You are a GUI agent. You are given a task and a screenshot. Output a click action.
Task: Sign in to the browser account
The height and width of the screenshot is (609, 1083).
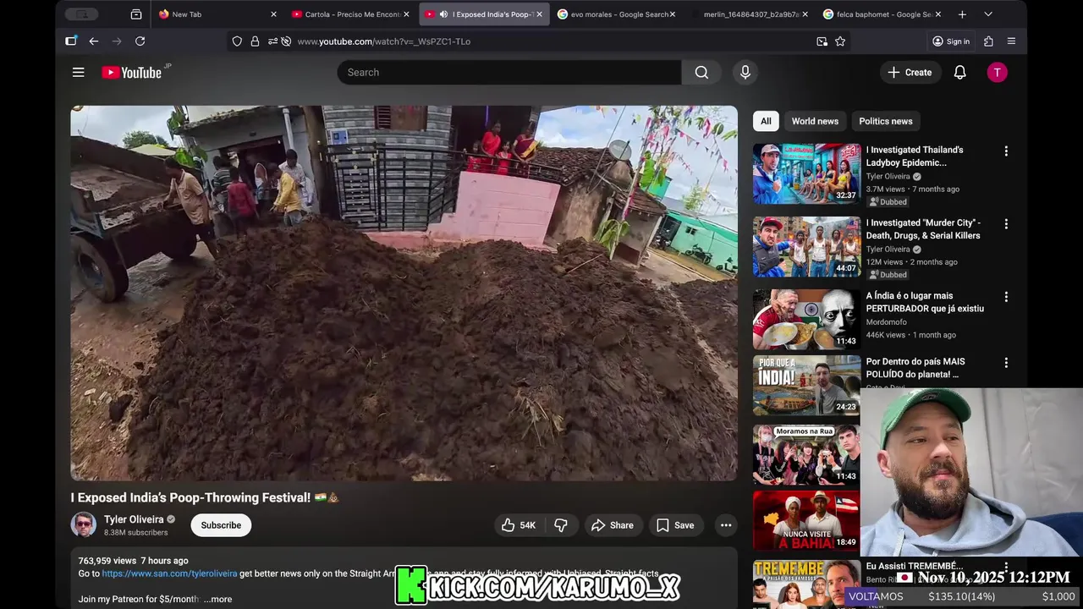point(951,41)
